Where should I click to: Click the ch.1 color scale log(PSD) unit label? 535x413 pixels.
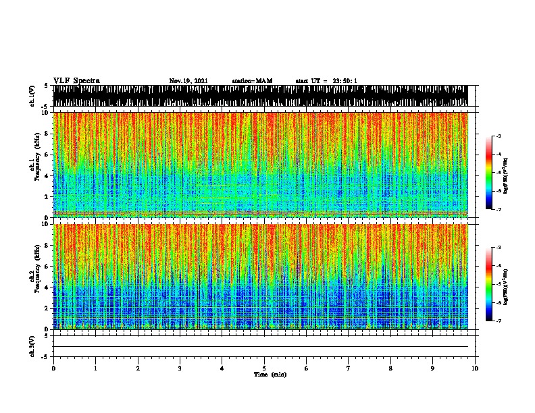click(x=506, y=175)
